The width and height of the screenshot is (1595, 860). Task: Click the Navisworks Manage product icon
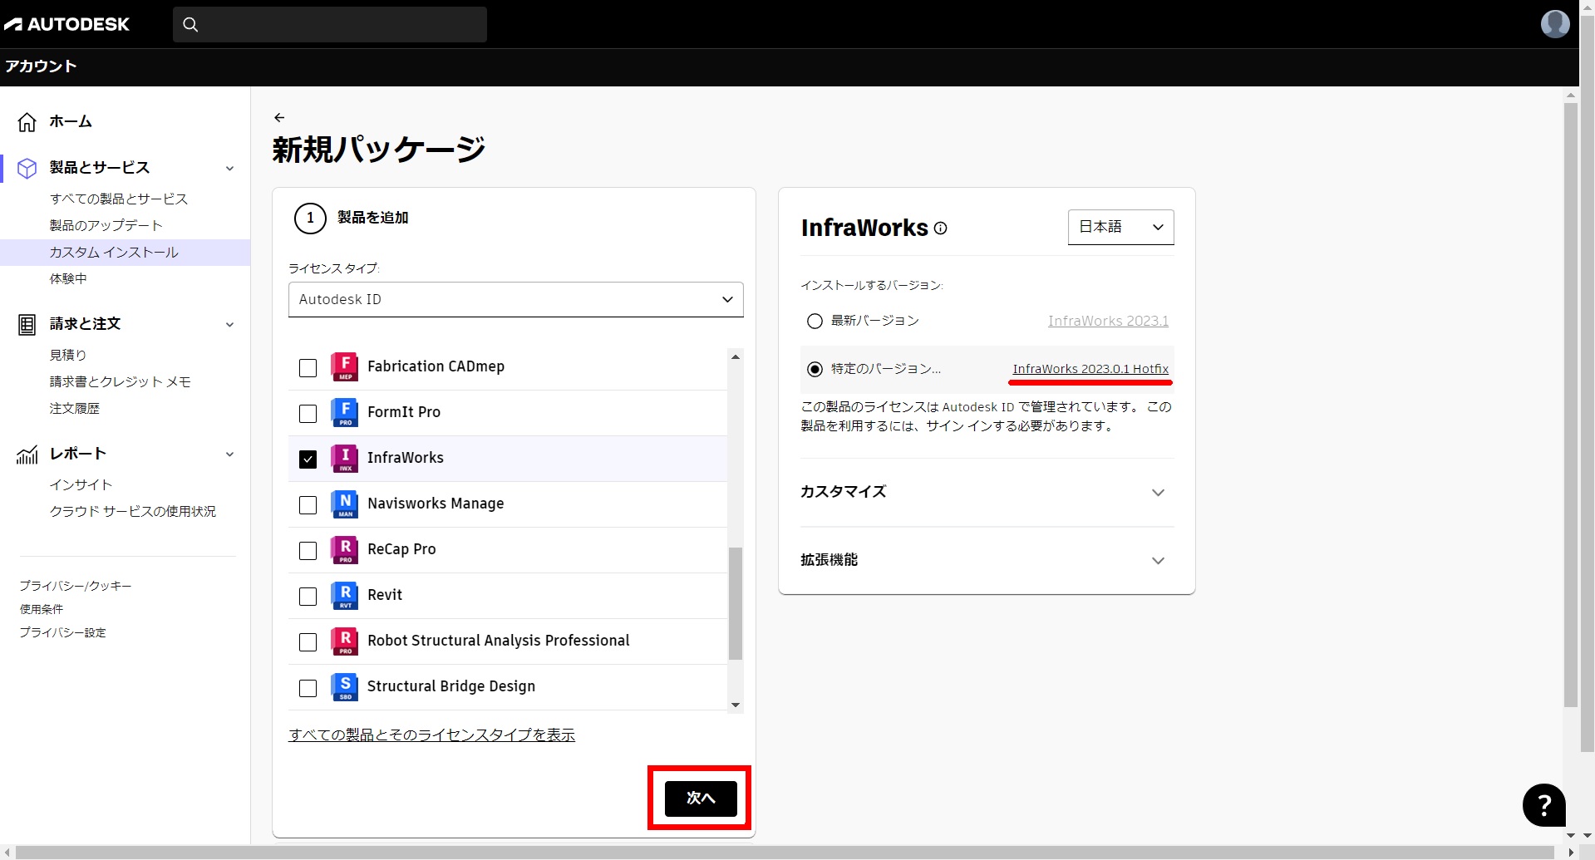pos(344,504)
